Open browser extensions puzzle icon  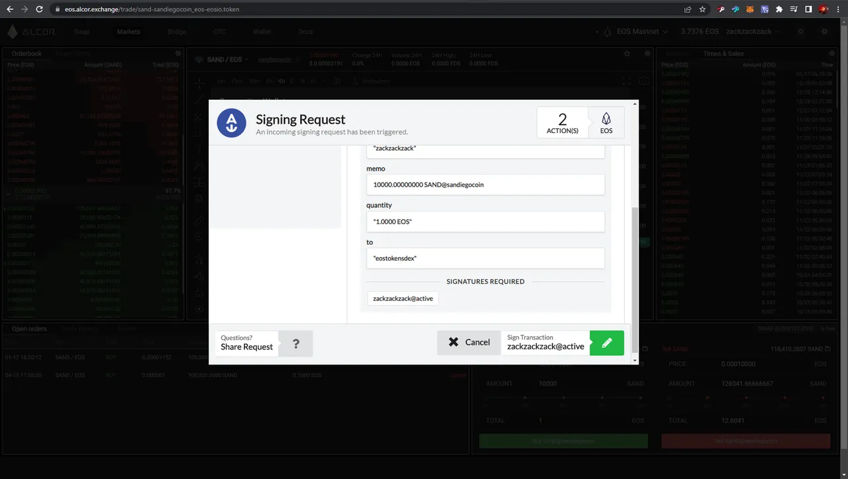(x=779, y=9)
